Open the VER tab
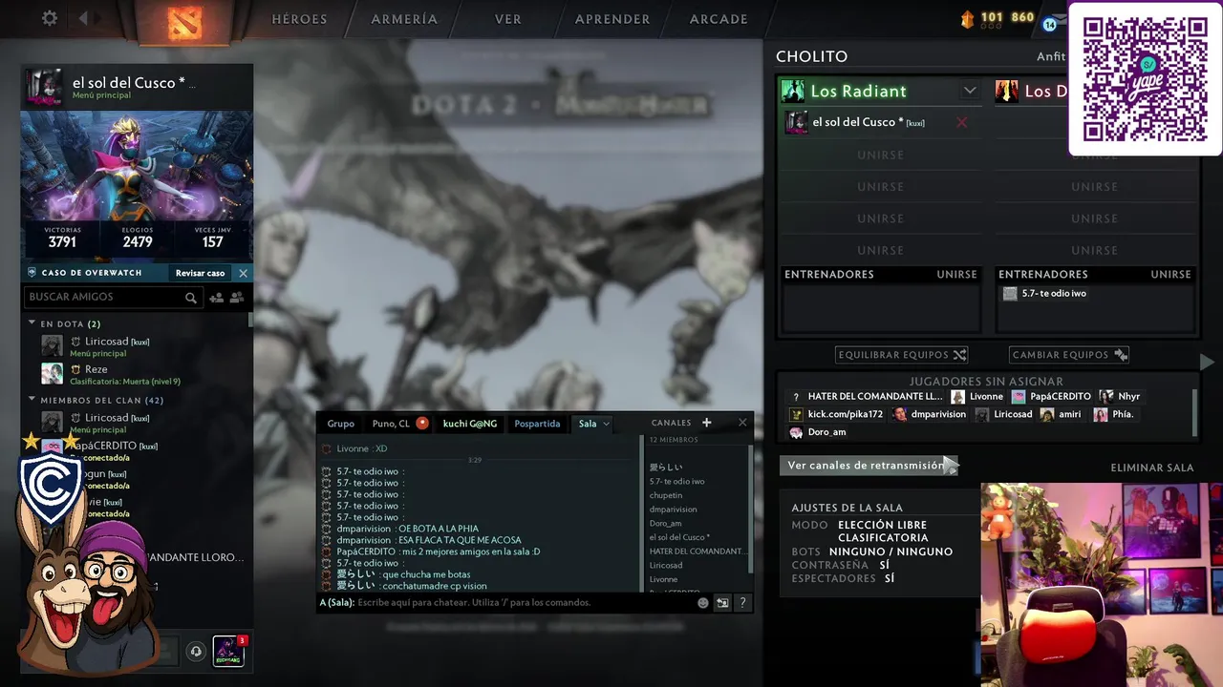The image size is (1223, 687). [x=508, y=19]
